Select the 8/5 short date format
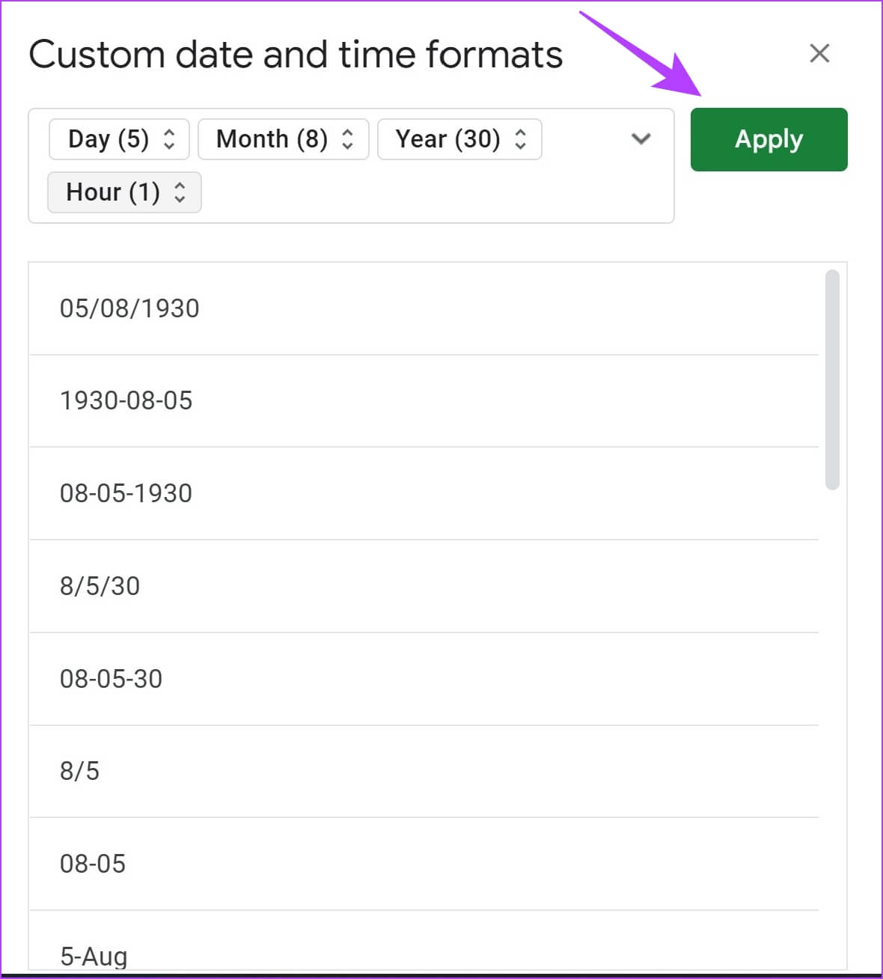883x979 pixels. [80, 771]
